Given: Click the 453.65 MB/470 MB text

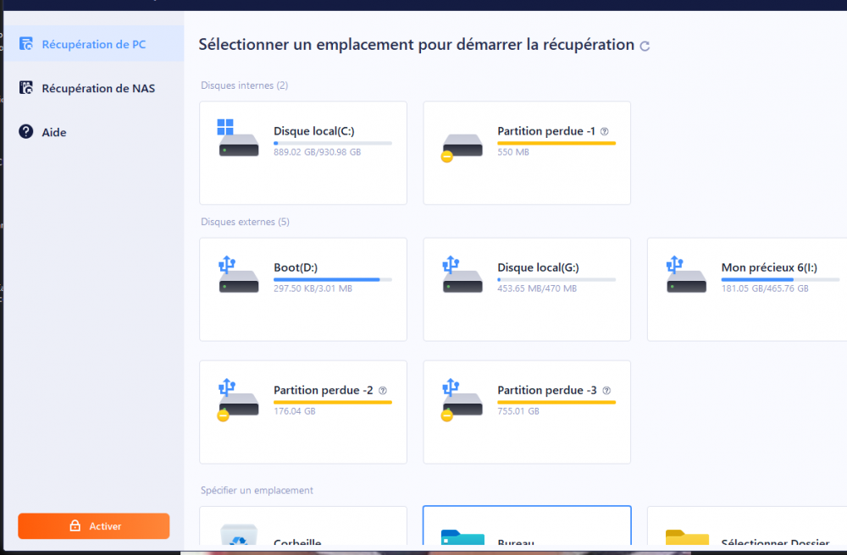Looking at the screenshot, I should tap(537, 288).
